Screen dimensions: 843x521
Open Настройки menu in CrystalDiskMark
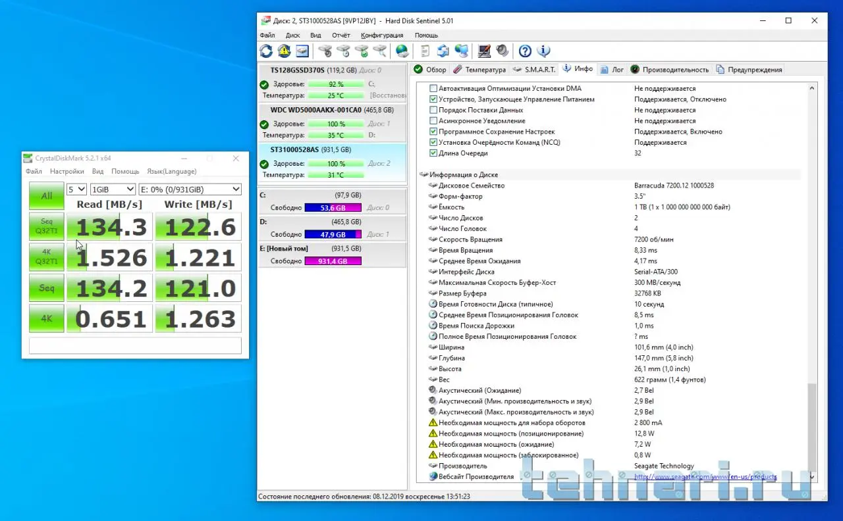(x=67, y=172)
